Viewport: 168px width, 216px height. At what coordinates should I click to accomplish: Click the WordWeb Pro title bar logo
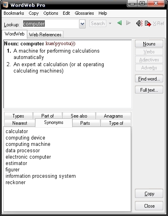pyautogui.click(x=5, y=5)
